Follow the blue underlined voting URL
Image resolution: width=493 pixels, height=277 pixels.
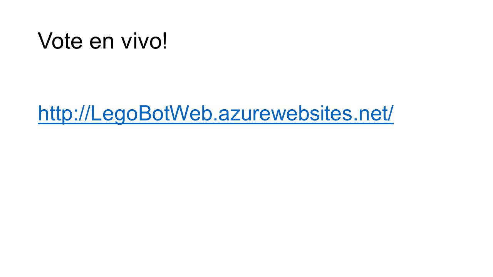(216, 113)
